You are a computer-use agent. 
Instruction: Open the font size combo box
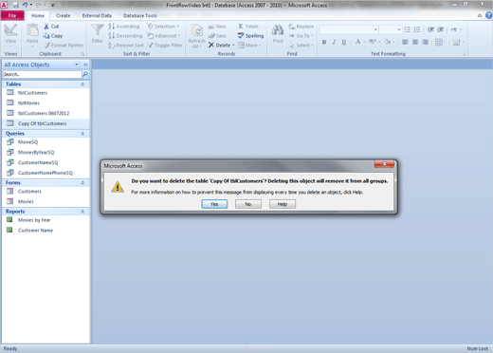(391, 29)
